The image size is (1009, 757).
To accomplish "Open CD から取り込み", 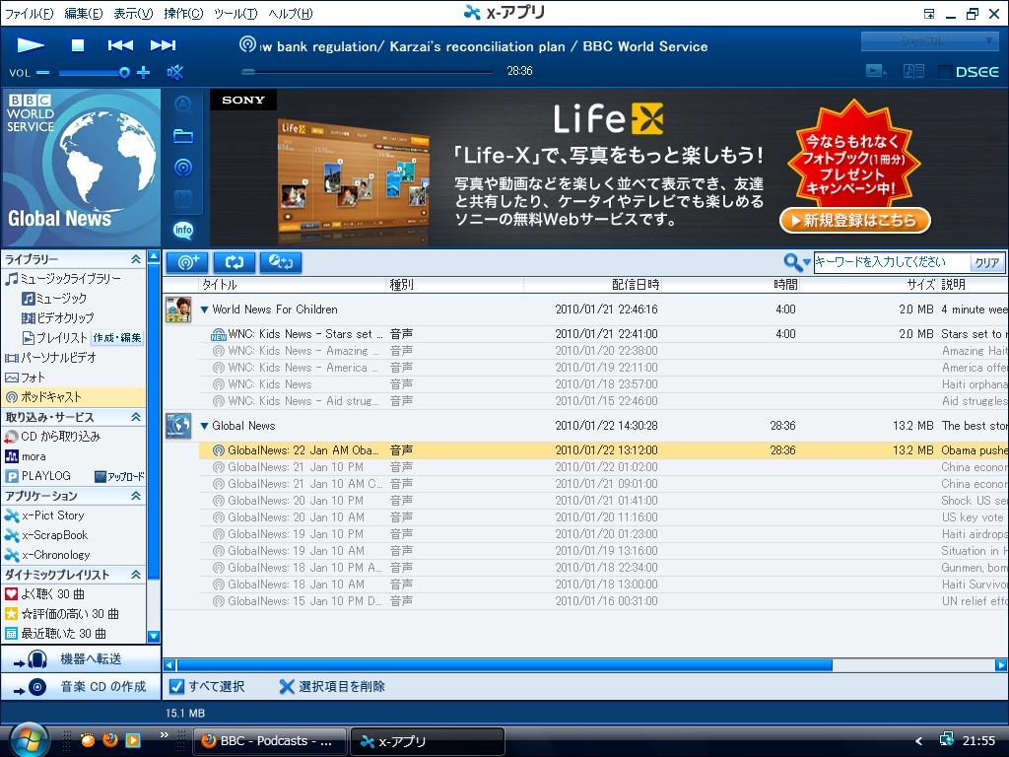I will pos(53,437).
